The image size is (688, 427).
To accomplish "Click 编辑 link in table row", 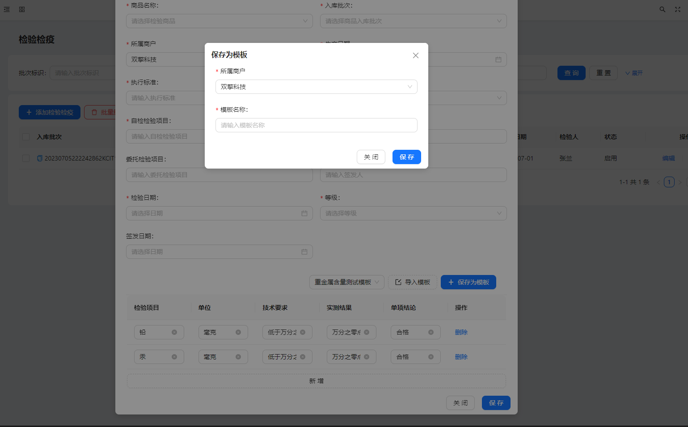I will click(x=668, y=158).
